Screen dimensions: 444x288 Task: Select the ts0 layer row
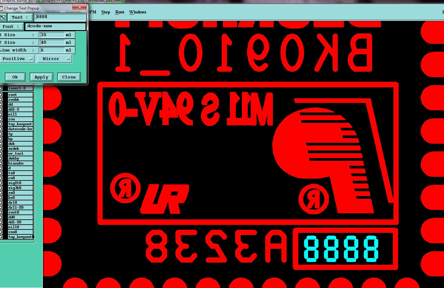coord(20,173)
